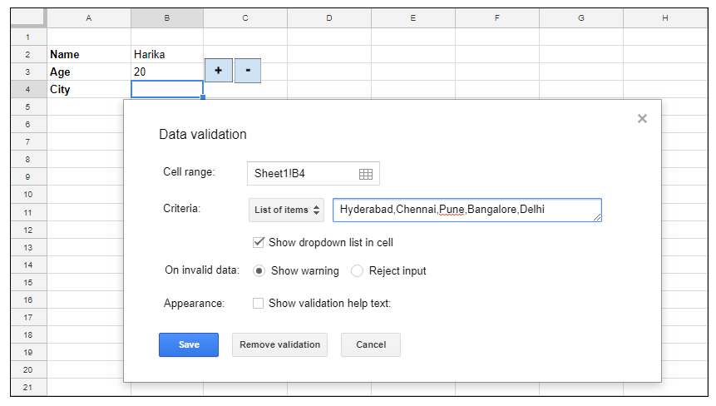Toggle Show dropdown list in cell
The width and height of the screenshot is (716, 406).
(x=259, y=243)
